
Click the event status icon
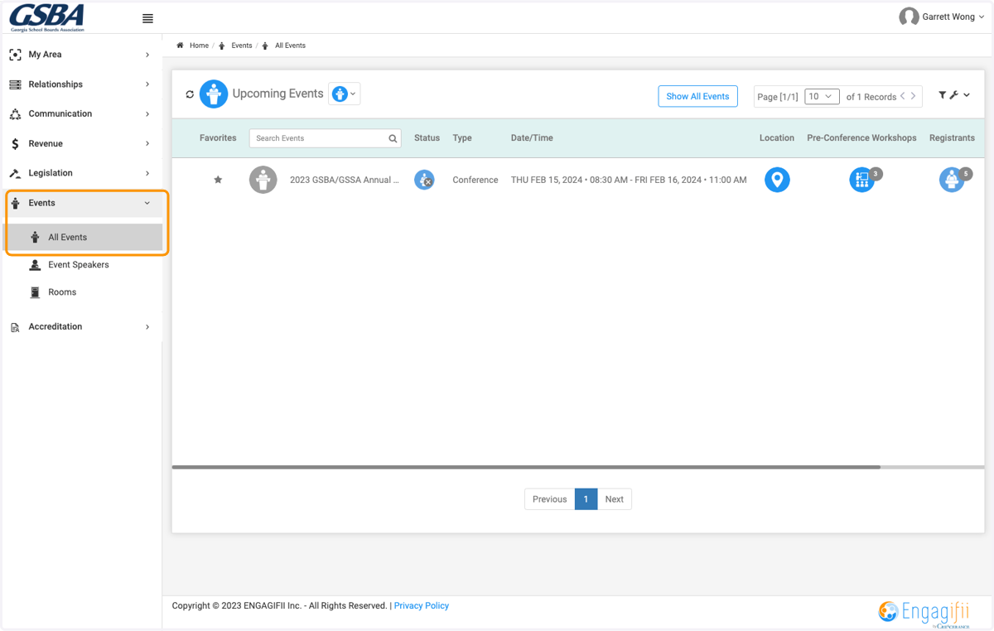[x=424, y=180]
